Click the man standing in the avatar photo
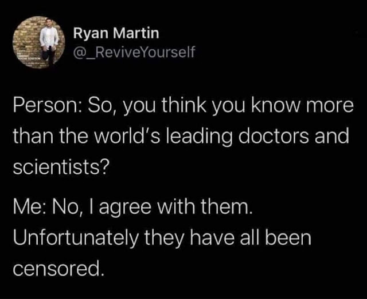 [48, 41]
